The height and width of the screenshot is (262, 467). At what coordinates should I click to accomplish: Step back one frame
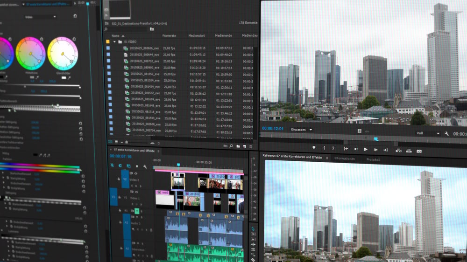pyautogui.click(x=355, y=149)
